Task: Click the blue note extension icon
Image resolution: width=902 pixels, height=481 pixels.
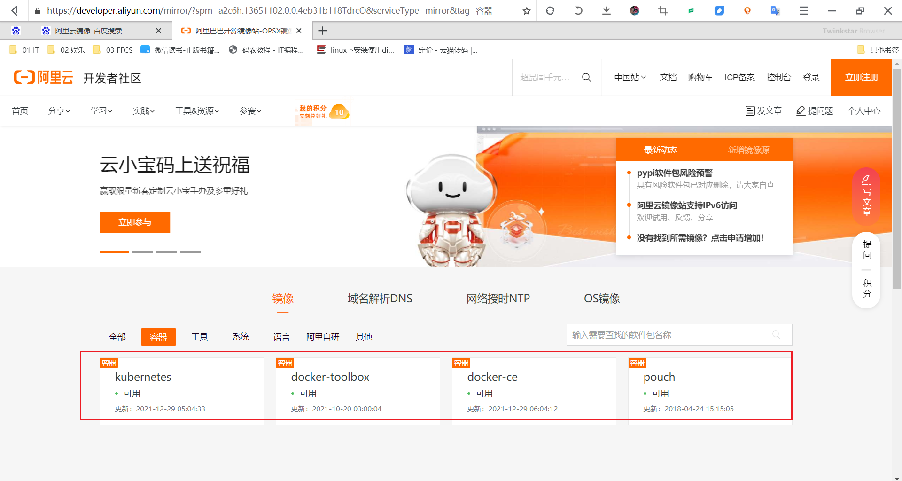Action: tap(719, 10)
